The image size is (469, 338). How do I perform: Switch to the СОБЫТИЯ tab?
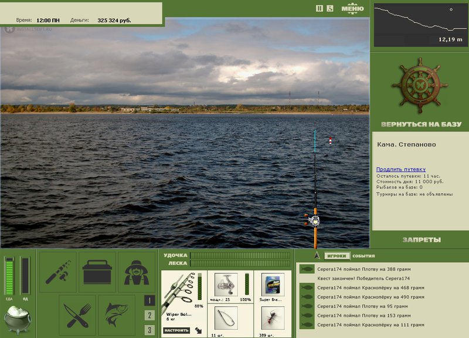coord(363,256)
